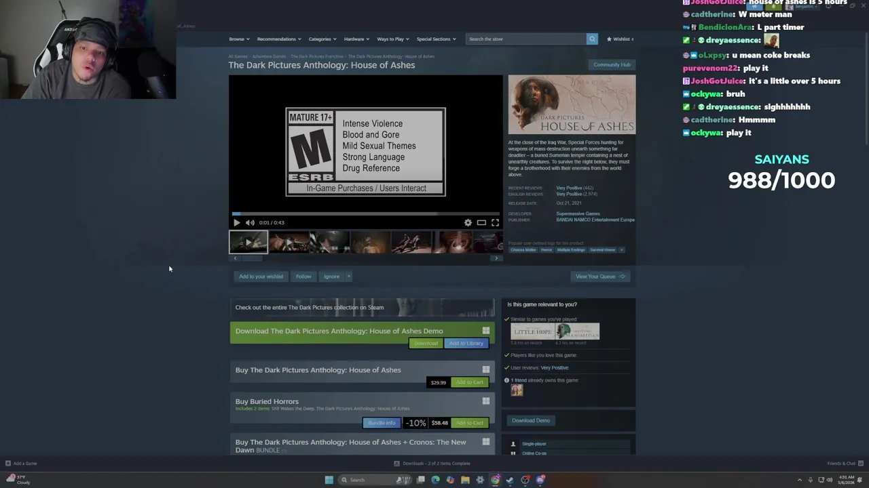Open the Steam taskbar icon
This screenshot has width=869, height=488.
click(x=510, y=480)
